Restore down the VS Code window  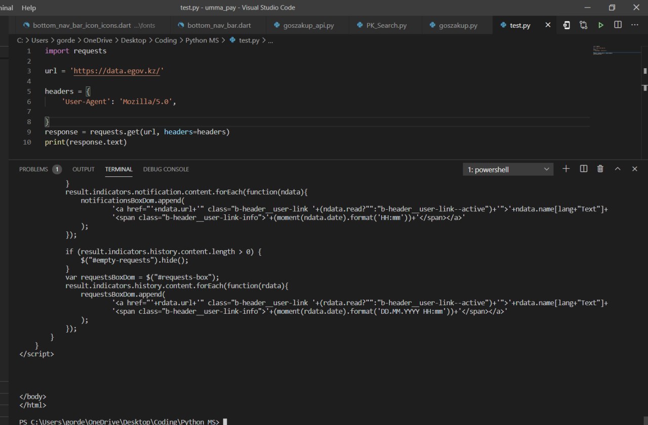(x=612, y=8)
